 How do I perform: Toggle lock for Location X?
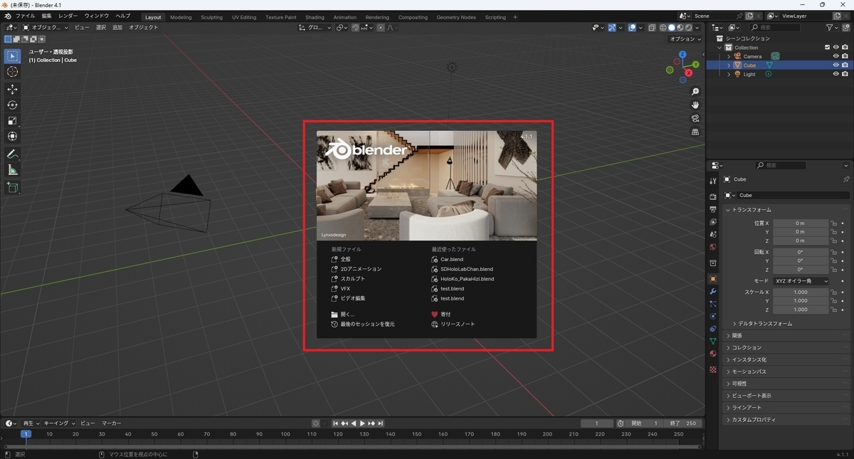tap(834, 223)
